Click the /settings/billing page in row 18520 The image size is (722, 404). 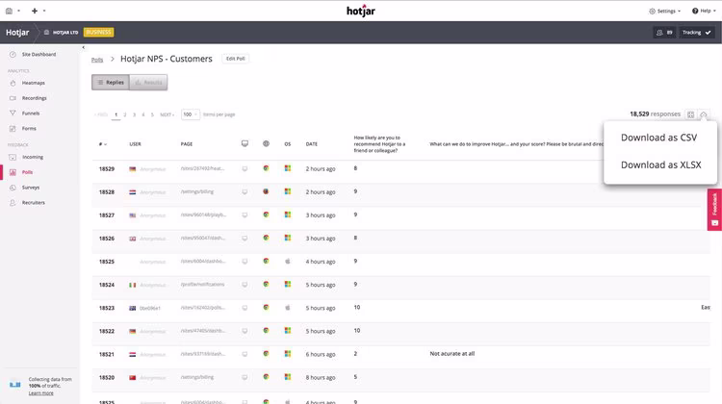(197, 377)
